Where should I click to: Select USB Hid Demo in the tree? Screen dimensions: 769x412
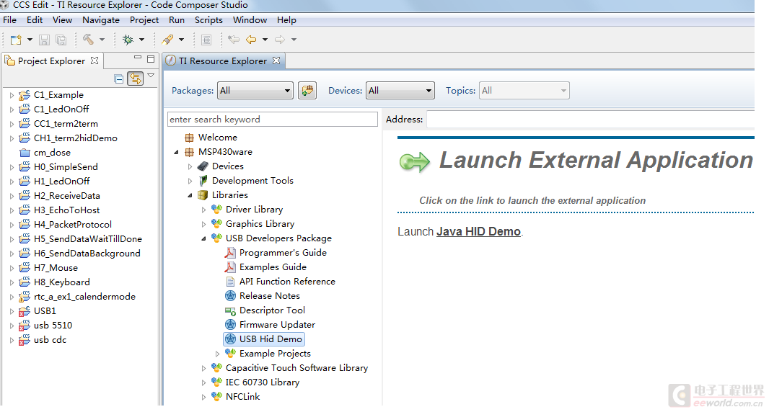(264, 339)
